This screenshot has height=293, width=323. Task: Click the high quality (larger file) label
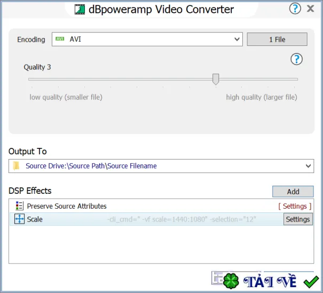[262, 97]
